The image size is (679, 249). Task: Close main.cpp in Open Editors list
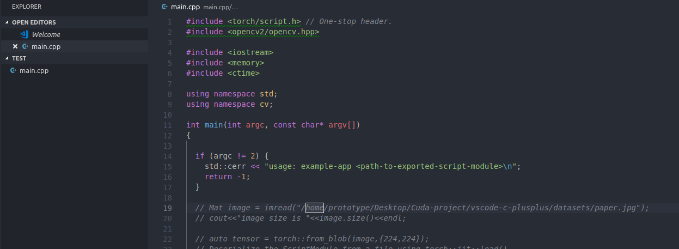(15, 46)
